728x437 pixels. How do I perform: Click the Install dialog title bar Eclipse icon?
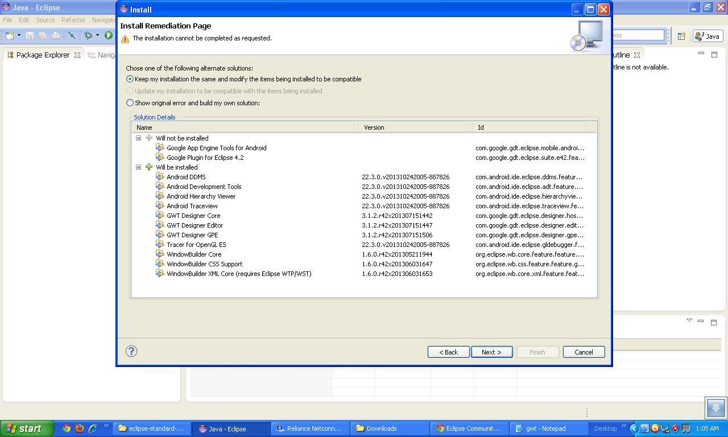pyautogui.click(x=123, y=9)
